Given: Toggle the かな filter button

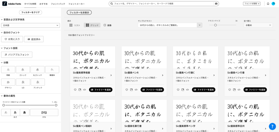Looking at the screenshot, I should 44,112.
